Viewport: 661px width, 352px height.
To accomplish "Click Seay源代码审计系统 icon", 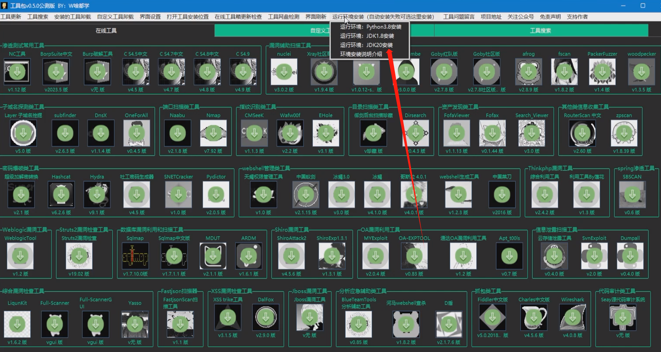I will pos(623,317).
